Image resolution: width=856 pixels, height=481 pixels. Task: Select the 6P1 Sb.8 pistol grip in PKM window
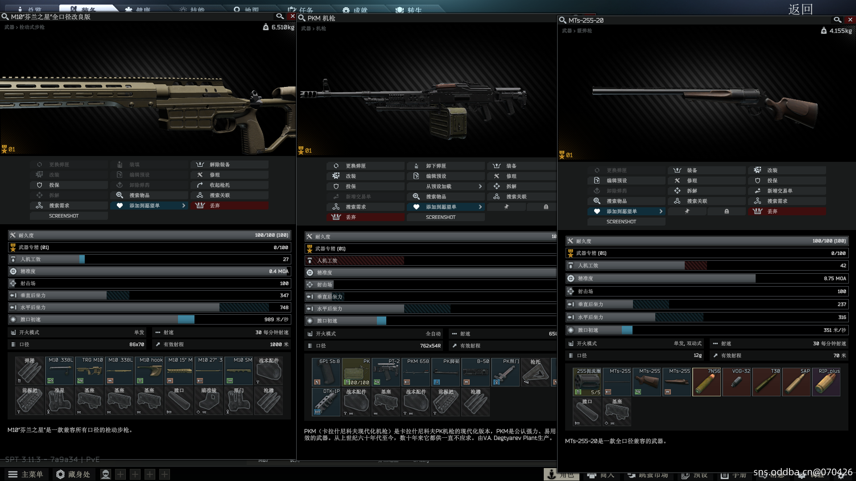click(326, 372)
